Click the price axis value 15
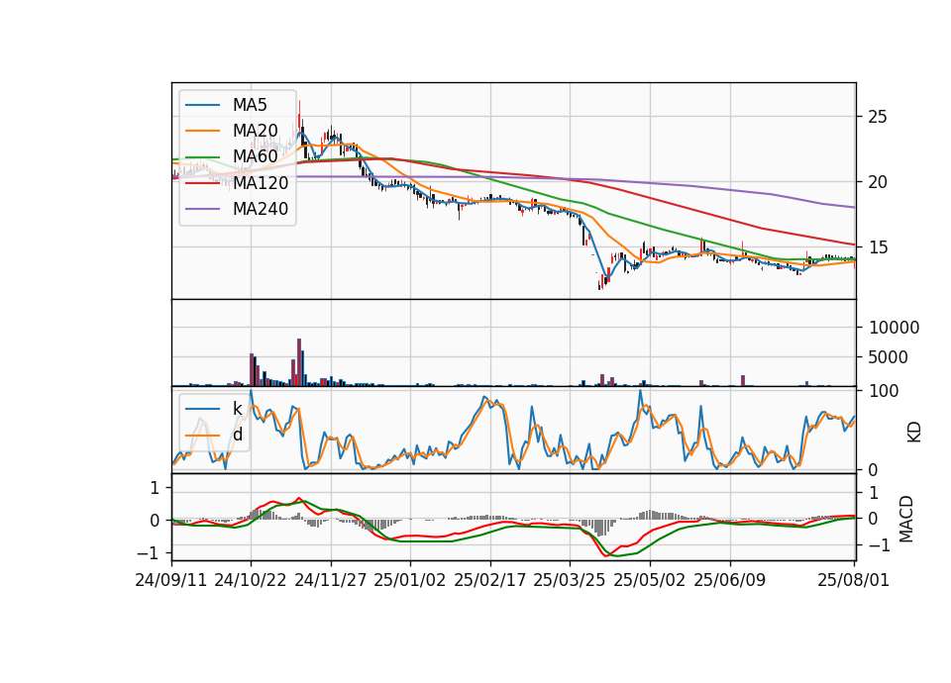951x683 pixels. pos(878,247)
